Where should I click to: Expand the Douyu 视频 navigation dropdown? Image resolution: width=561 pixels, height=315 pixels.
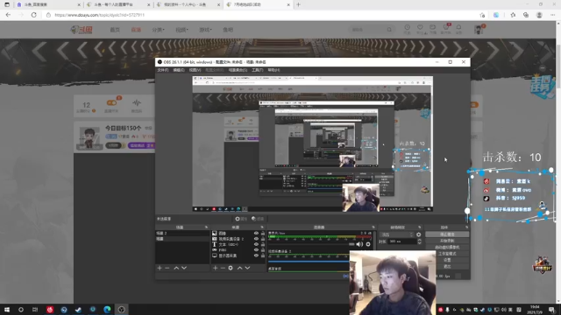[181, 30]
